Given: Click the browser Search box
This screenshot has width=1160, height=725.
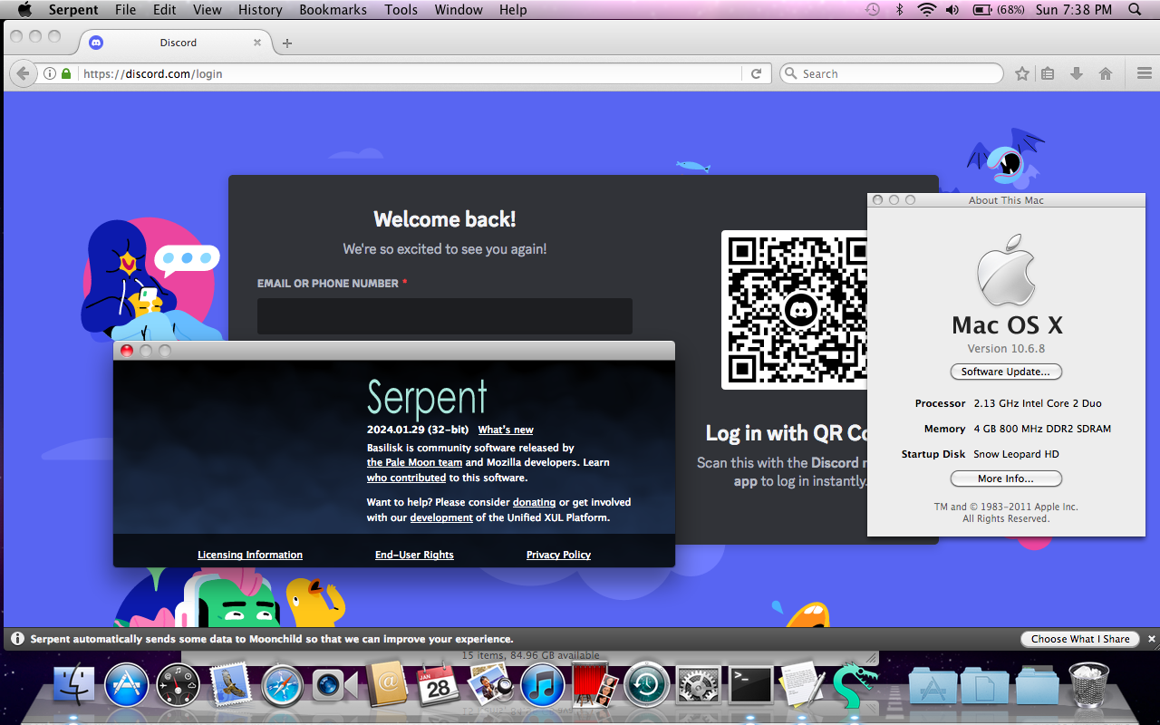Looking at the screenshot, I should [x=892, y=73].
